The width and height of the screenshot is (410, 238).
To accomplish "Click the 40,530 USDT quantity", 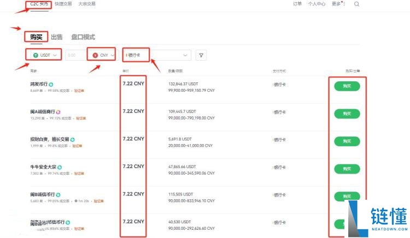I will coord(180,222).
